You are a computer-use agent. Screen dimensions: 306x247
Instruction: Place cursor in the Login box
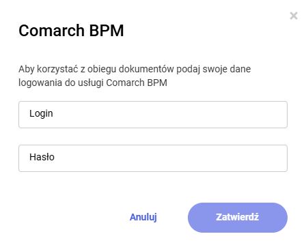pos(153,115)
